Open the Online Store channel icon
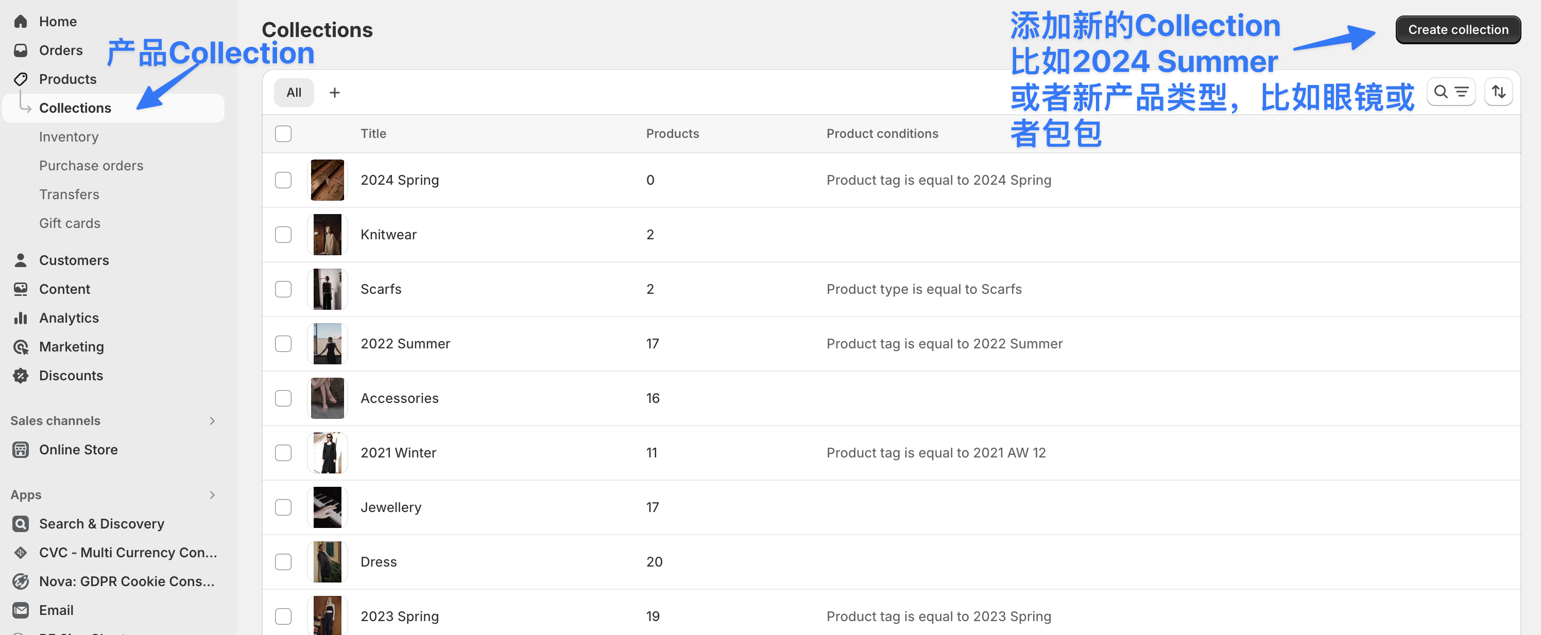The image size is (1541, 635). [20, 450]
